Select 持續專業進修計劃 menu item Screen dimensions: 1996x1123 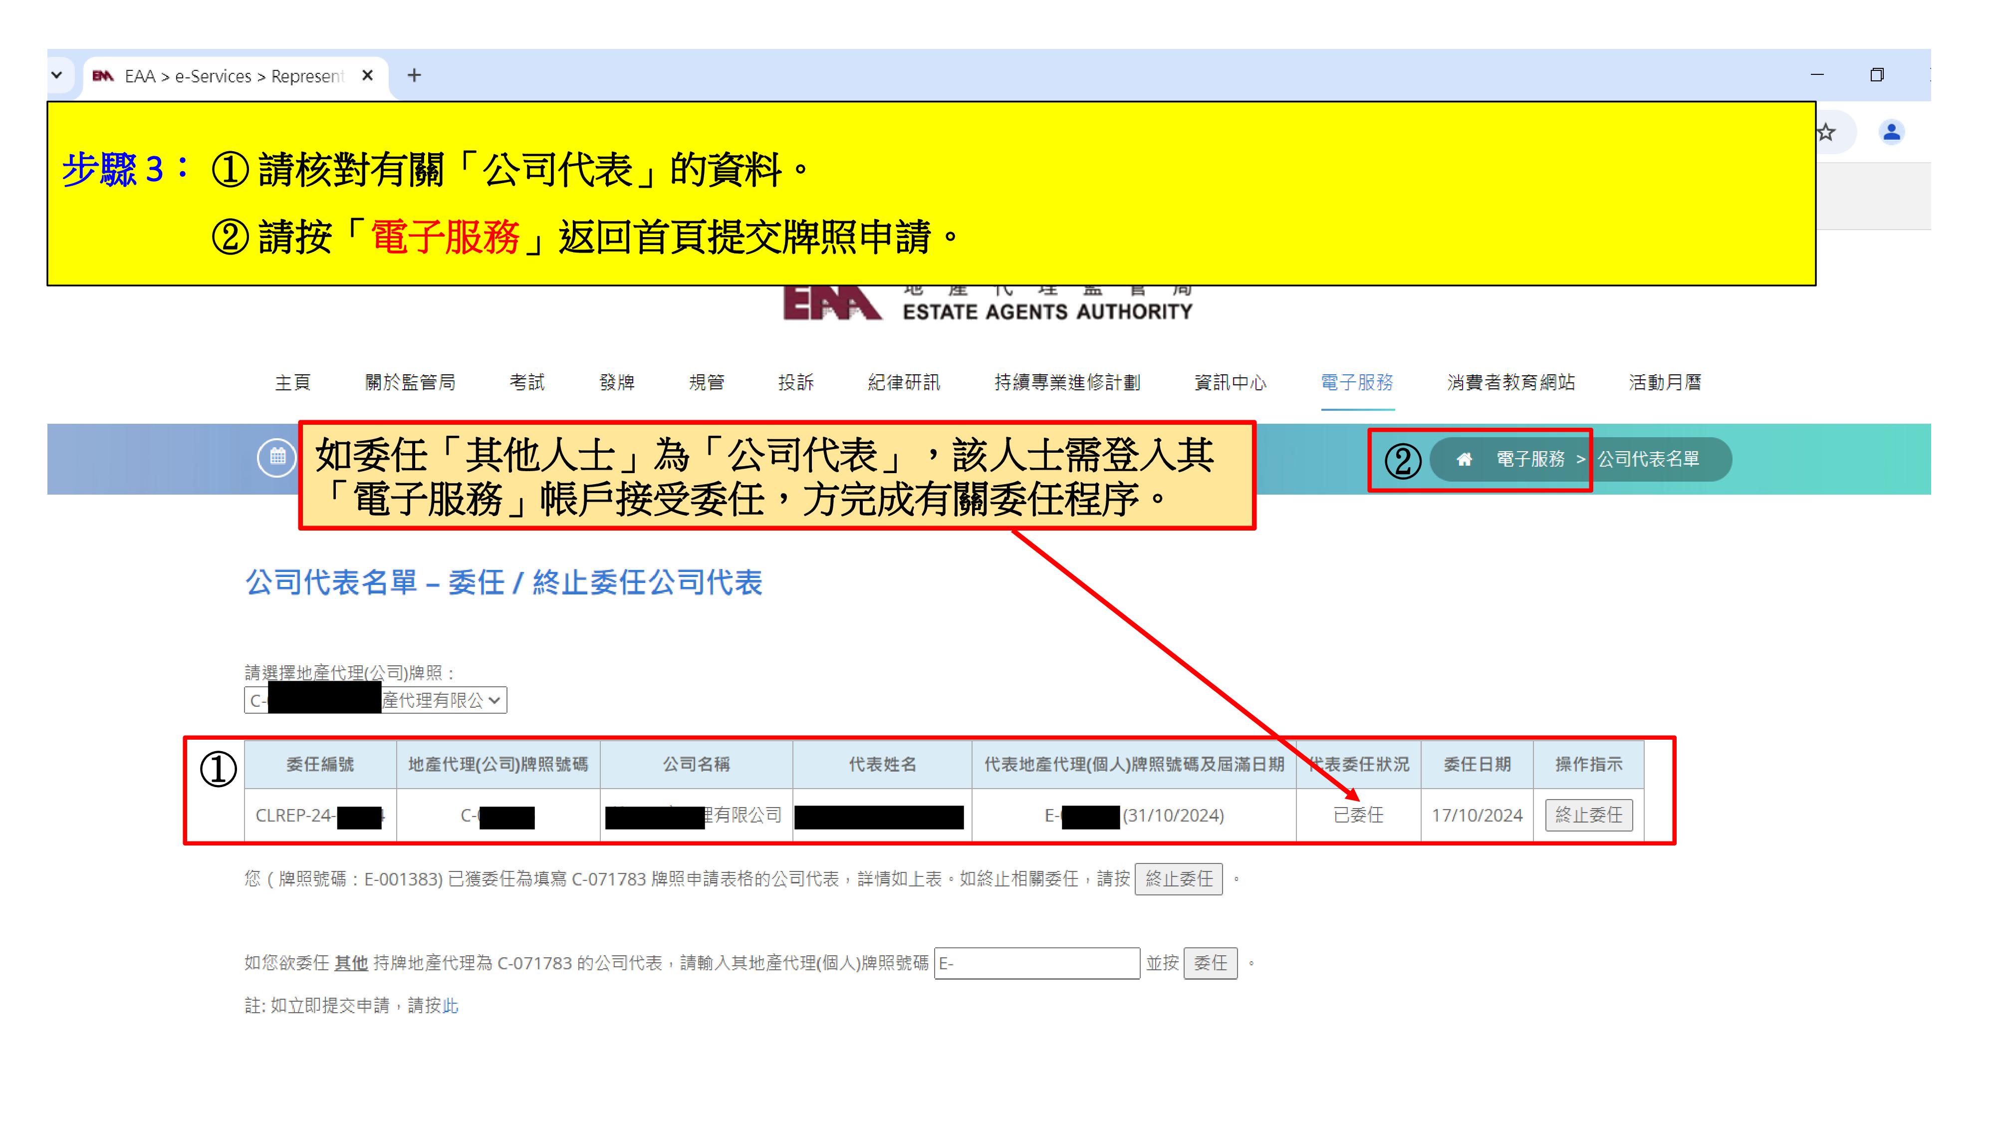click(x=1067, y=382)
